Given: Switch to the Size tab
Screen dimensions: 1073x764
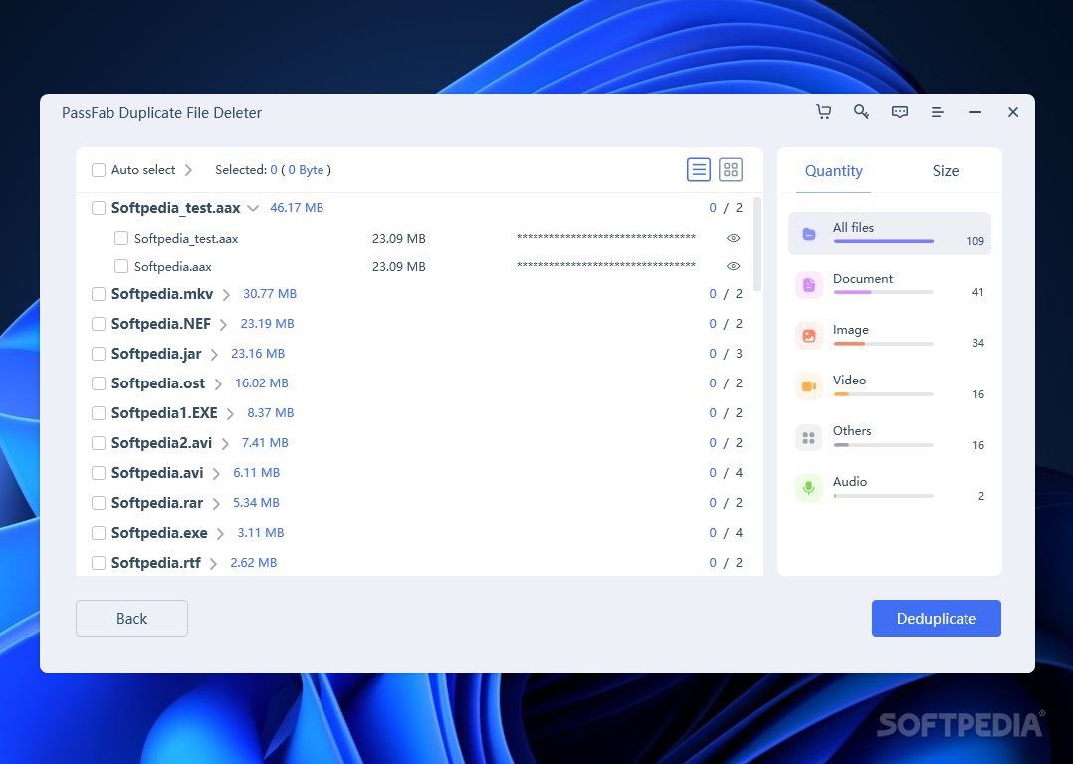Looking at the screenshot, I should 945,171.
